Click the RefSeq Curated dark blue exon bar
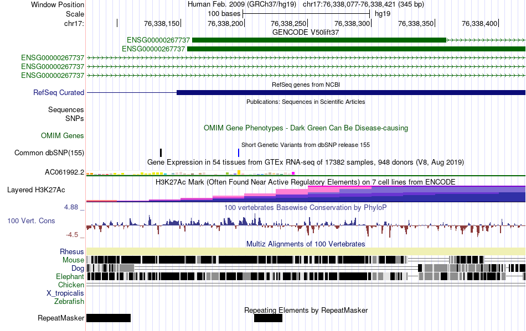Image resolution: width=526 pixels, height=331 pixels. click(x=351, y=92)
